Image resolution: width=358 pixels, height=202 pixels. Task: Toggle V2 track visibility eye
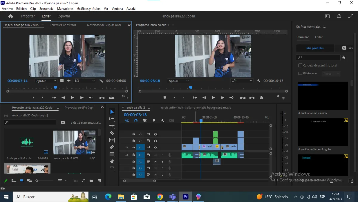click(155, 141)
